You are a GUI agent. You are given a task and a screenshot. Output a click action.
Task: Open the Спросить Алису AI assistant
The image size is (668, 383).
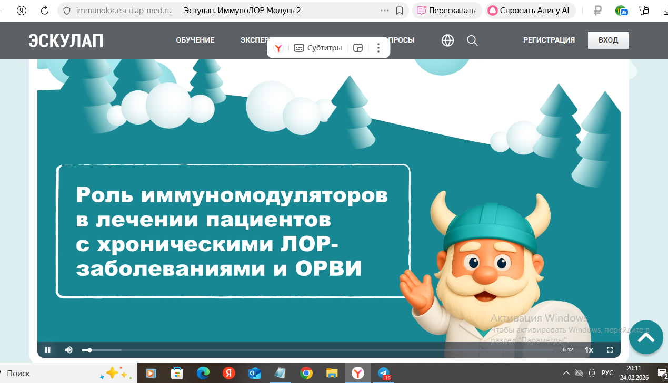click(x=530, y=11)
